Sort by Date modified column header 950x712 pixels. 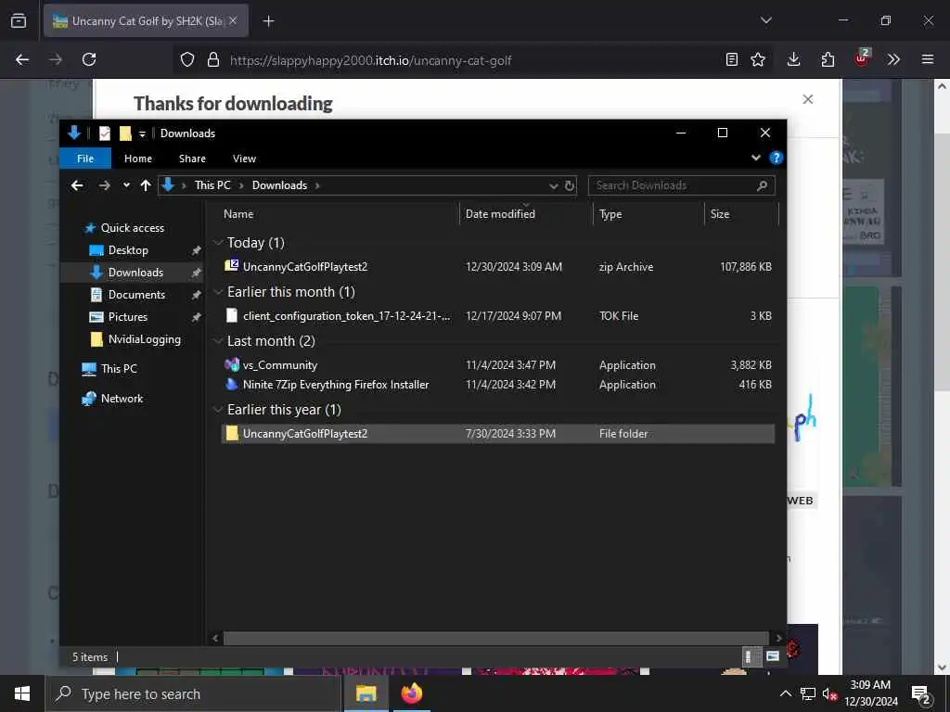526,214
